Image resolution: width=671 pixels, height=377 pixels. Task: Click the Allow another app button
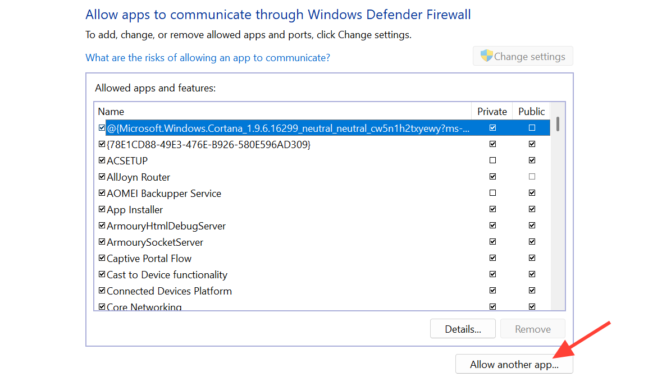514,364
